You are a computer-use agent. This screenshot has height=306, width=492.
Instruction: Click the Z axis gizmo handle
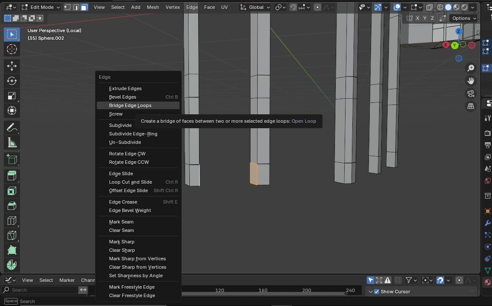click(459, 31)
